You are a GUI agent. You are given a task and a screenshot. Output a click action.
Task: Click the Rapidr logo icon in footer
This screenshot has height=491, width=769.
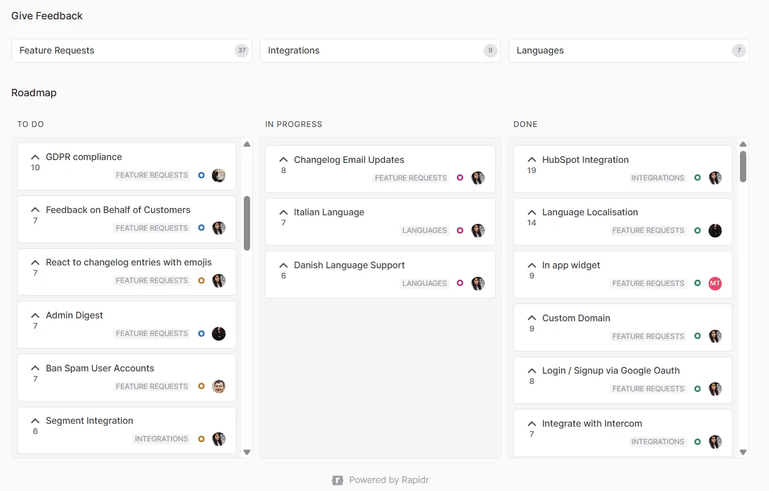[x=337, y=480]
